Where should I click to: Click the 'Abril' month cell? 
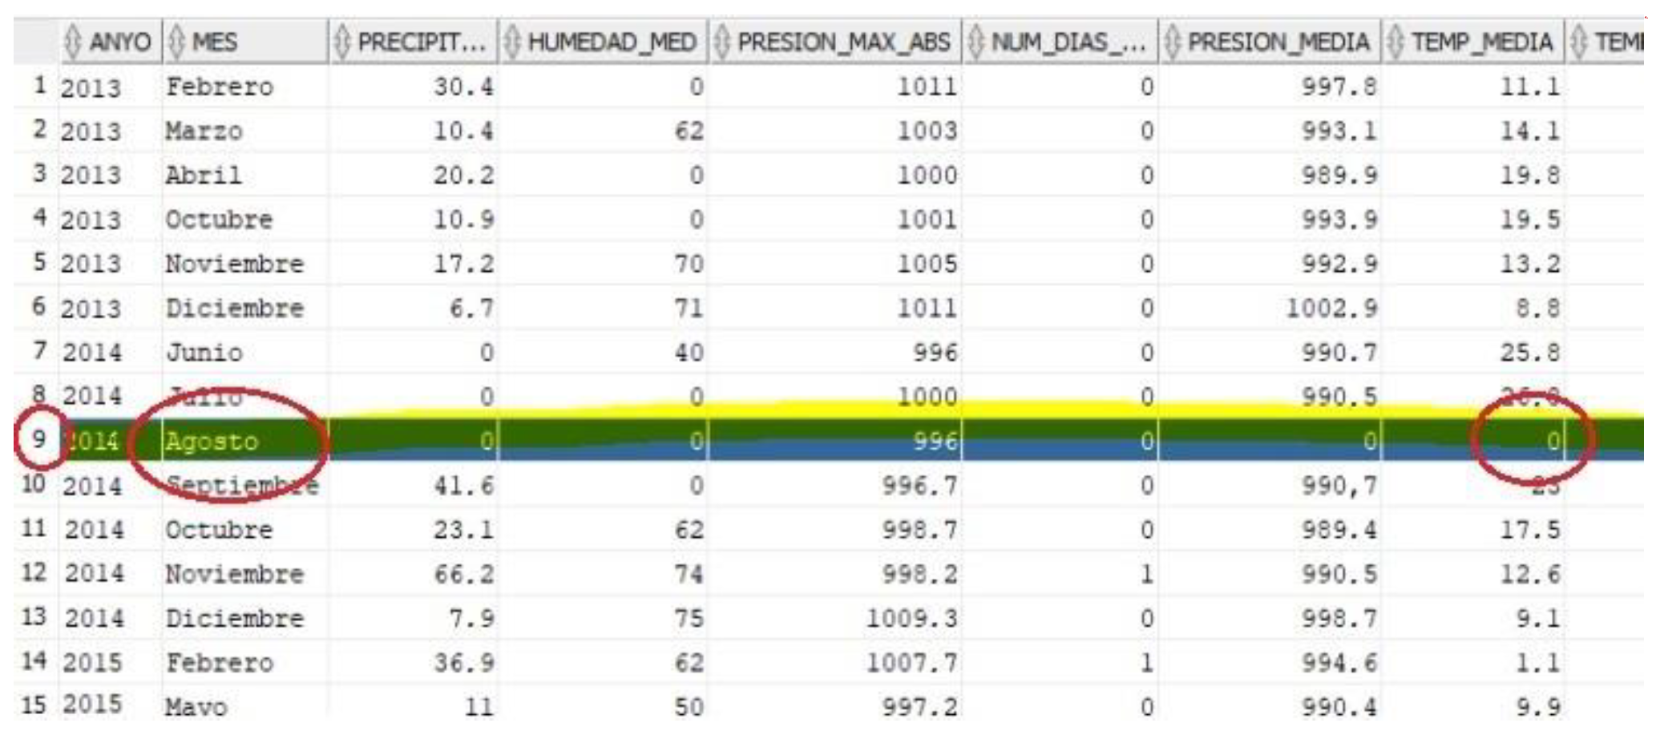click(x=204, y=175)
